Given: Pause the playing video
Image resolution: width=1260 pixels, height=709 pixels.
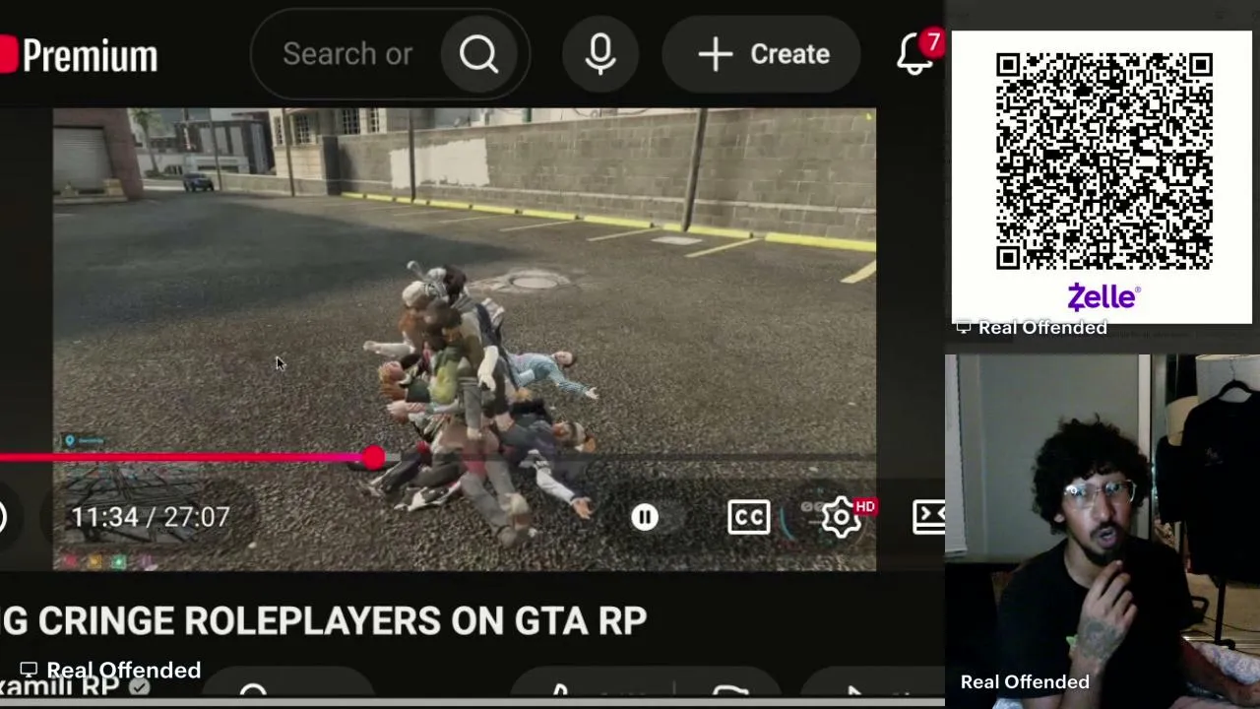Looking at the screenshot, I should coord(645,517).
